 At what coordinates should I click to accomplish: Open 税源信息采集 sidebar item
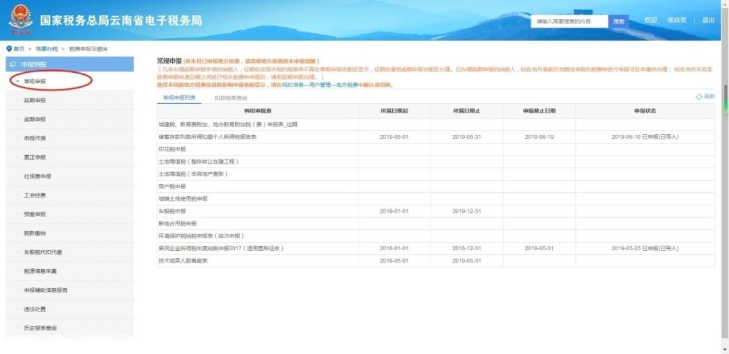click(x=40, y=271)
